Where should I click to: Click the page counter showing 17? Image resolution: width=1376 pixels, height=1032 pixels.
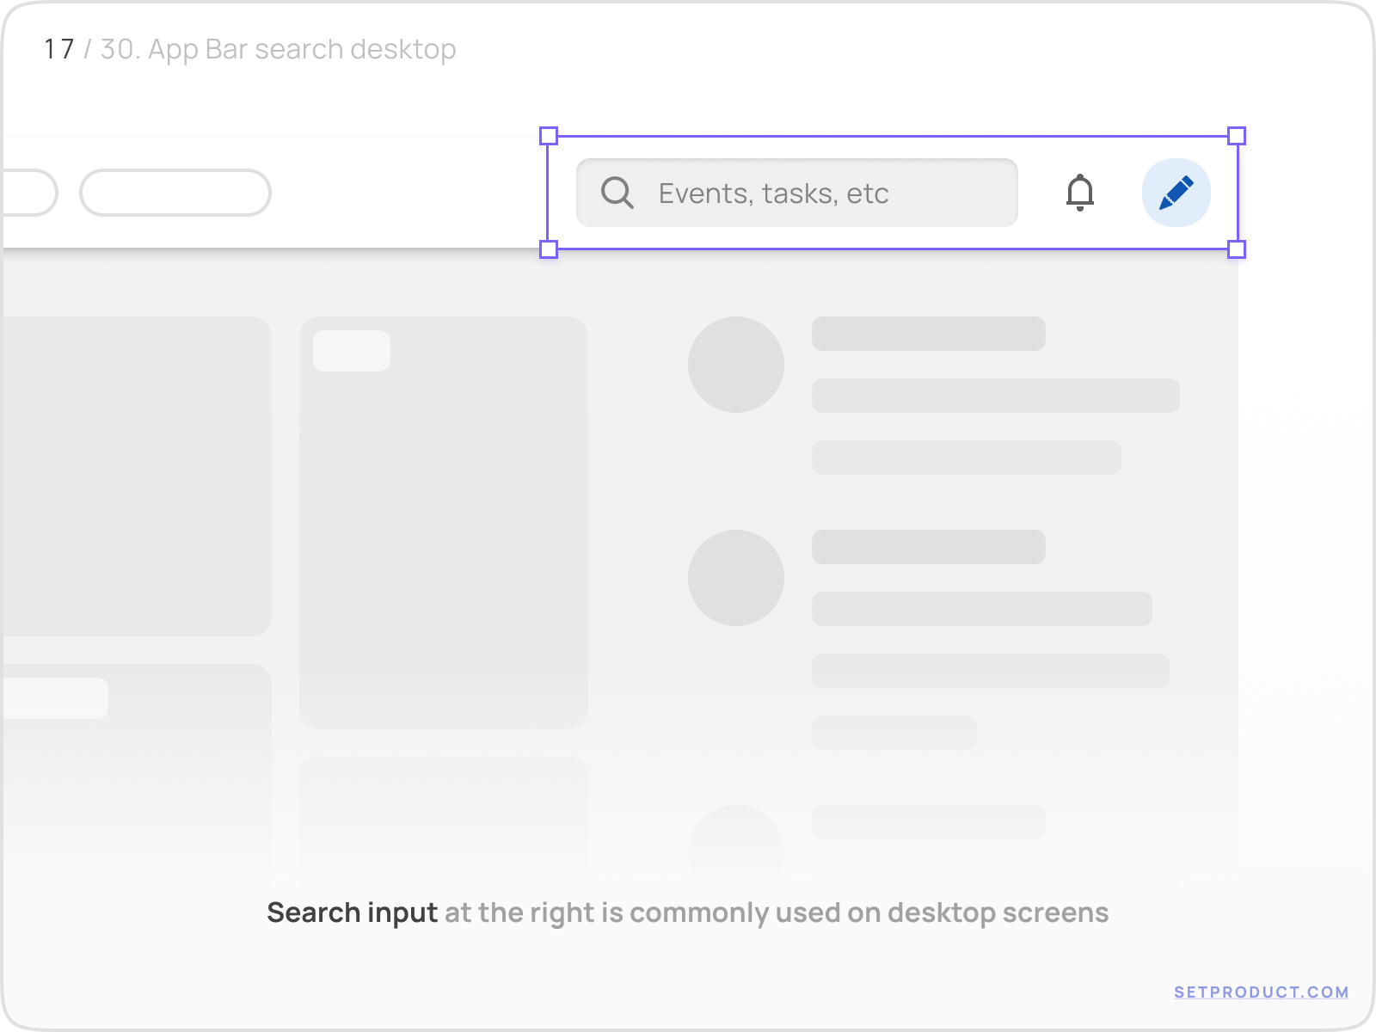pos(58,49)
